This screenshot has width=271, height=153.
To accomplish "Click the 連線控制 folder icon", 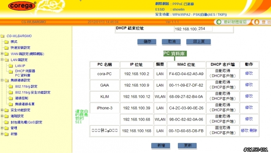I will pos(11,98).
